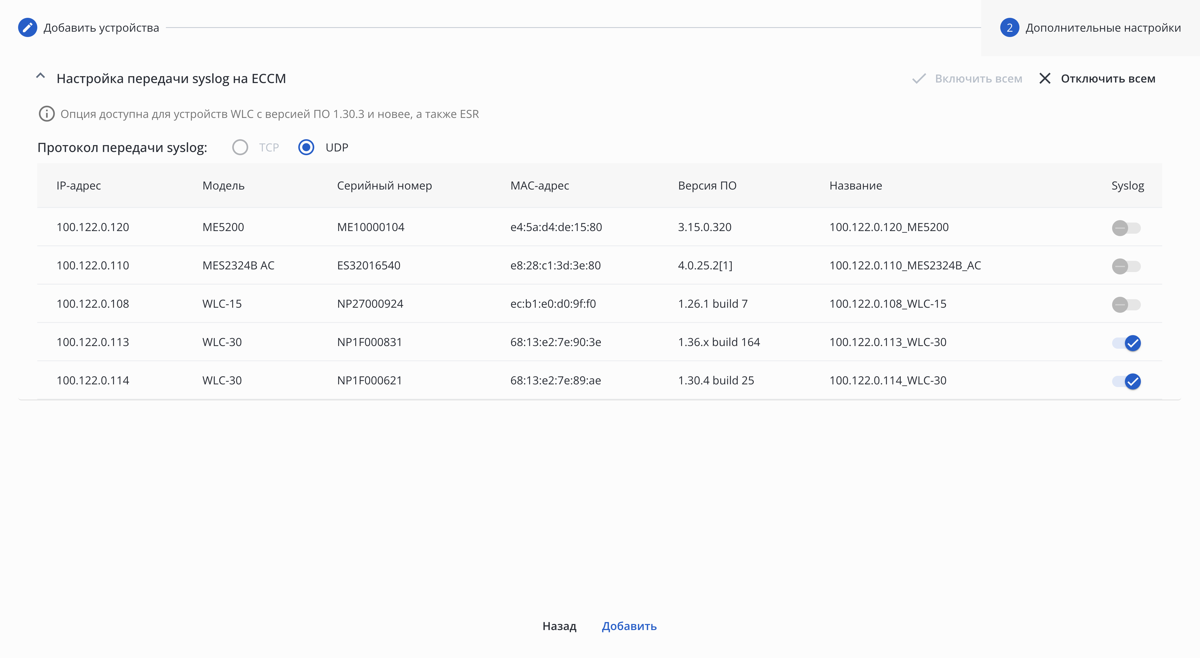This screenshot has height=658, width=1200.
Task: Go to Дополнительные настройки step
Action: pos(1103,28)
